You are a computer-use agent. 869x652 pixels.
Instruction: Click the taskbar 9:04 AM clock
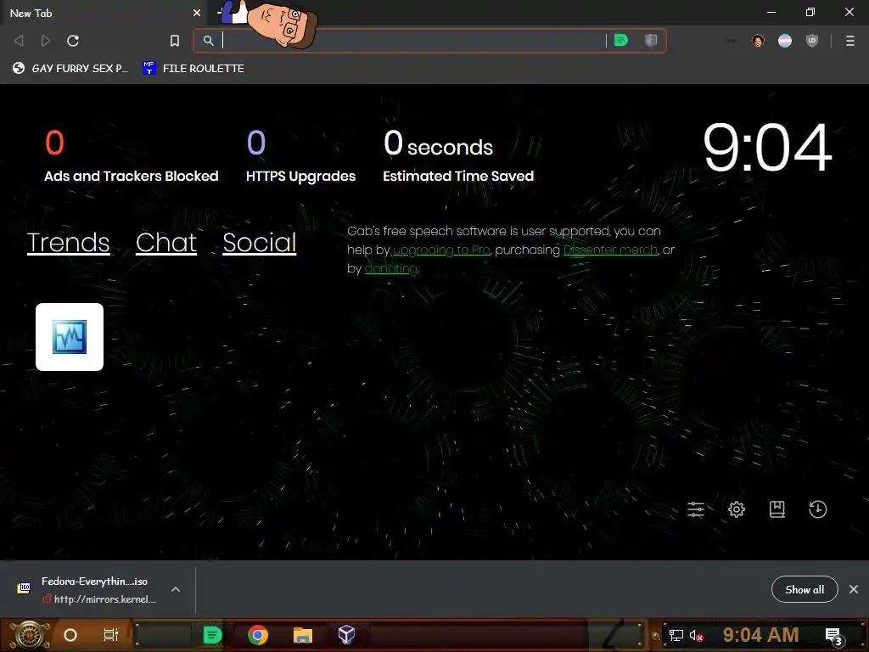[760, 635]
